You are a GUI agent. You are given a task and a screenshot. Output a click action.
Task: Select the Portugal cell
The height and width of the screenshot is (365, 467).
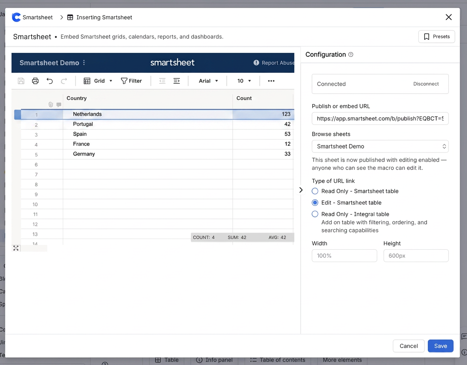(x=148, y=124)
